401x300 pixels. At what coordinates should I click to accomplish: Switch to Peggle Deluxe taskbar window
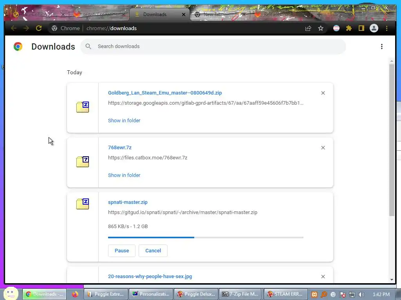(x=196, y=294)
